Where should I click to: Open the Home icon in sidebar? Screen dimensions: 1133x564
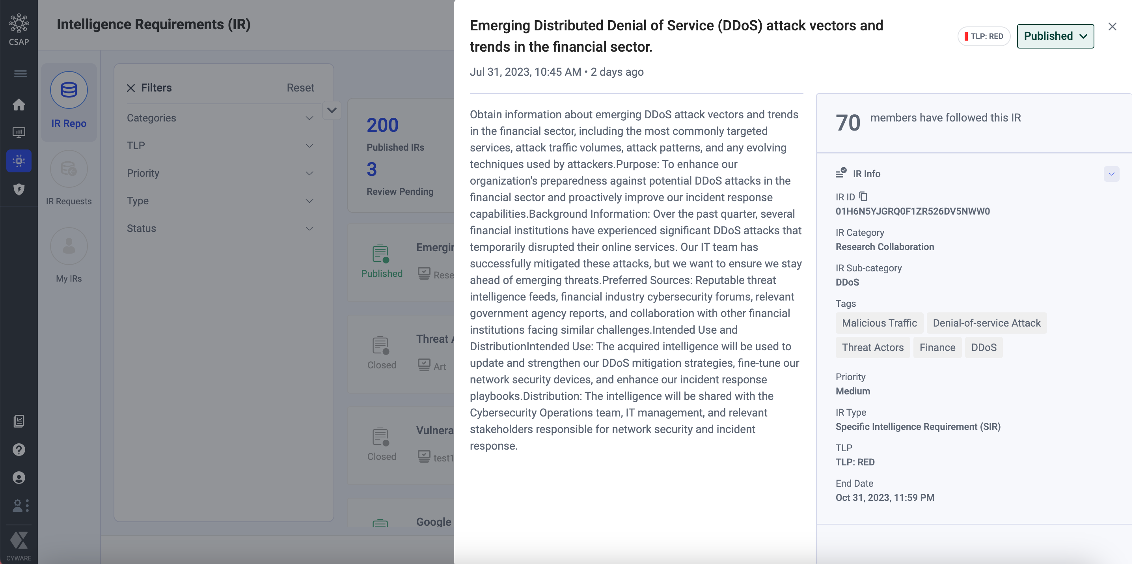(19, 105)
